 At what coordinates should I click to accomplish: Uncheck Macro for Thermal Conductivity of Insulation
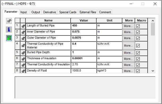138,65
